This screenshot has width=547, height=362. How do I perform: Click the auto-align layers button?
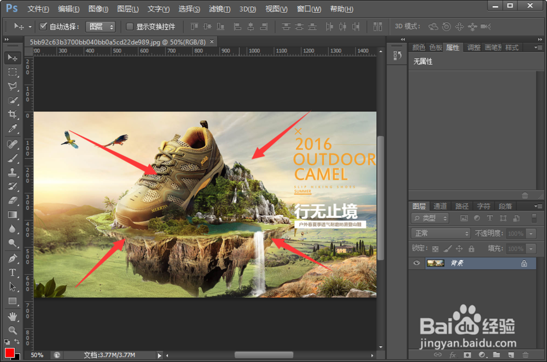coord(377,26)
